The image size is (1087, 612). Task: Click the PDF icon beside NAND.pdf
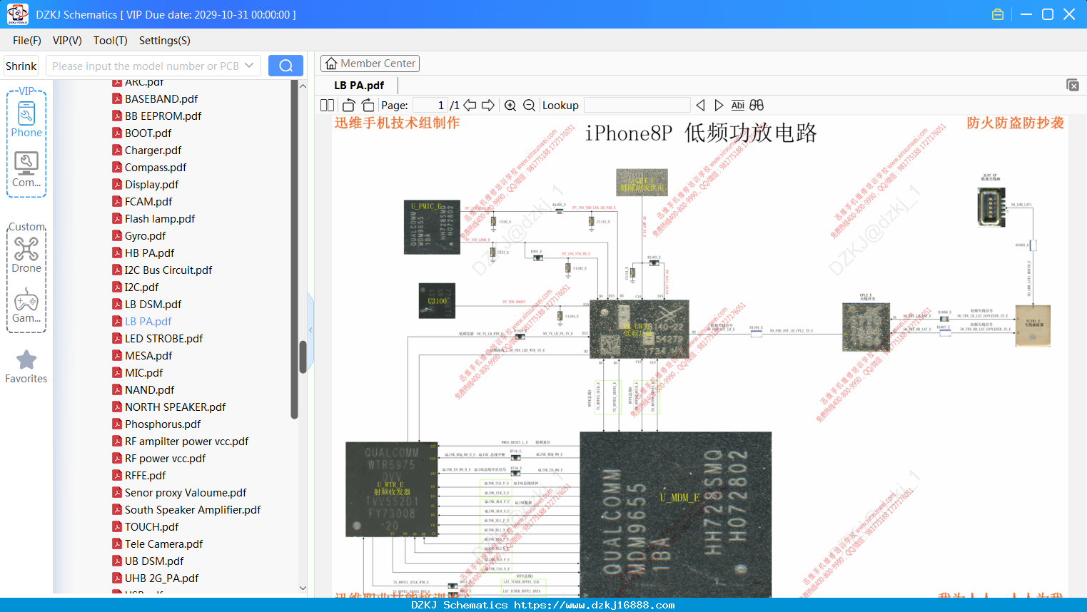(117, 389)
